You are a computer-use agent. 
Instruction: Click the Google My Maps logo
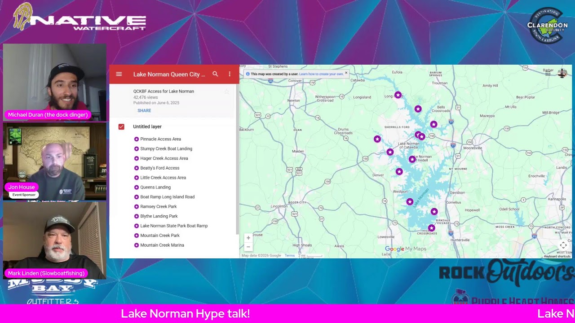406,249
